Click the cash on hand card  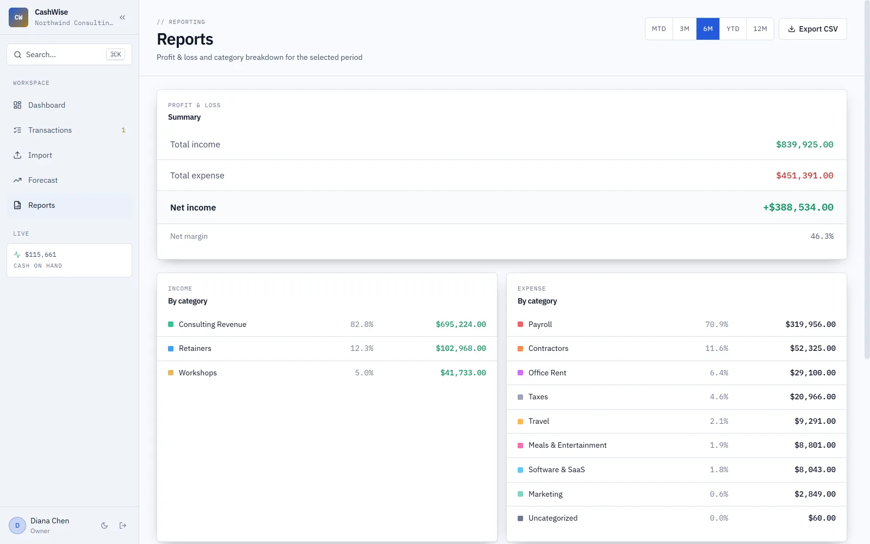click(x=69, y=260)
